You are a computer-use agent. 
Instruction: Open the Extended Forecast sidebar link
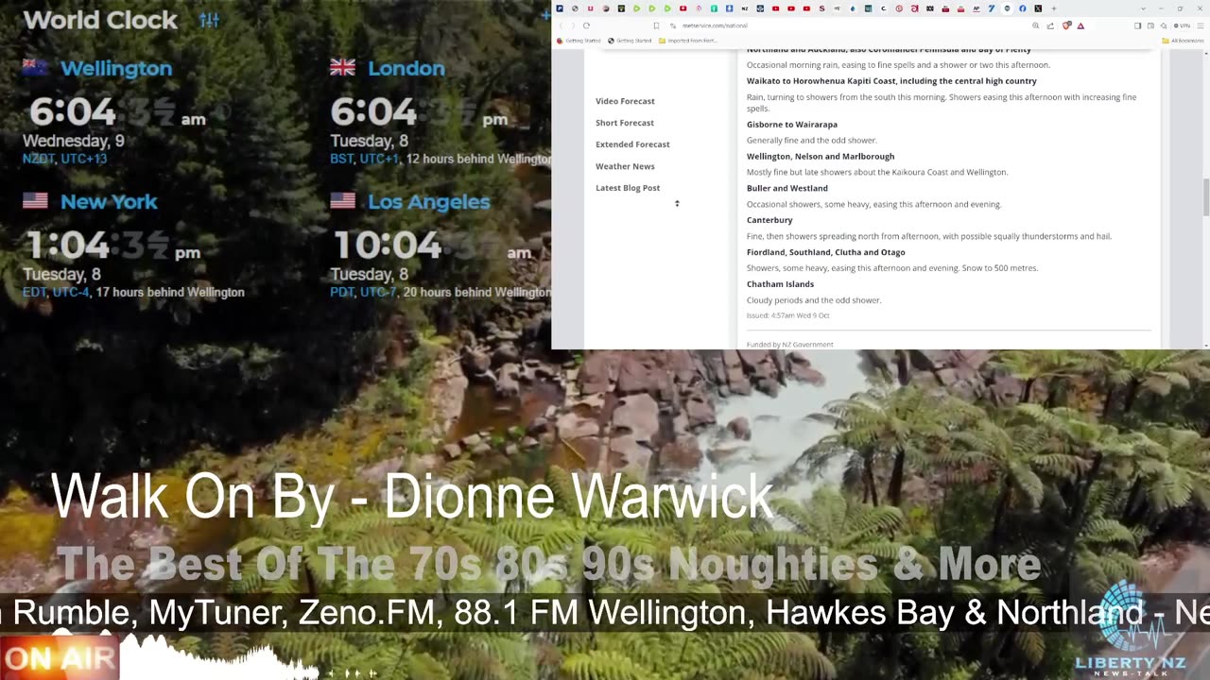pyautogui.click(x=632, y=144)
